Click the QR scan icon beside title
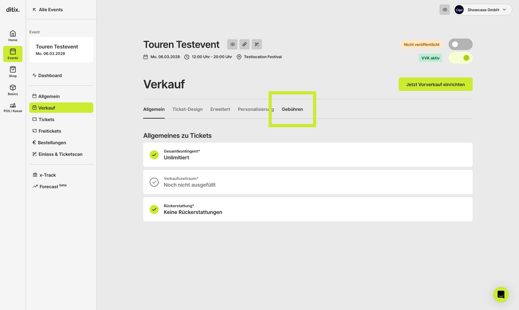The image size is (519, 310). 257,44
